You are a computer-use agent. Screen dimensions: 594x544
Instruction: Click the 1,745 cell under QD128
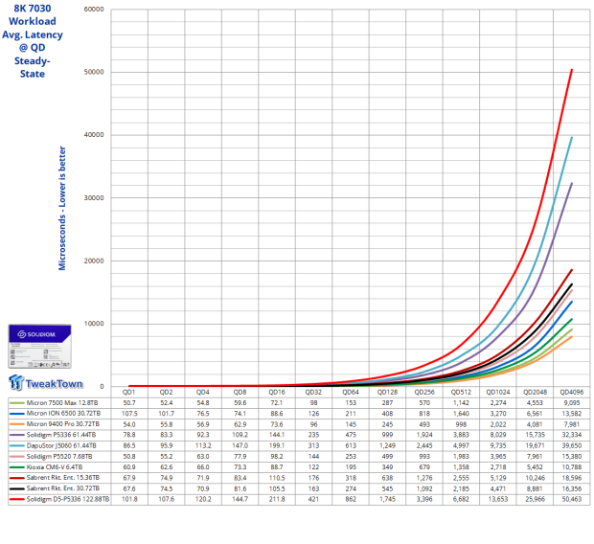click(x=387, y=499)
